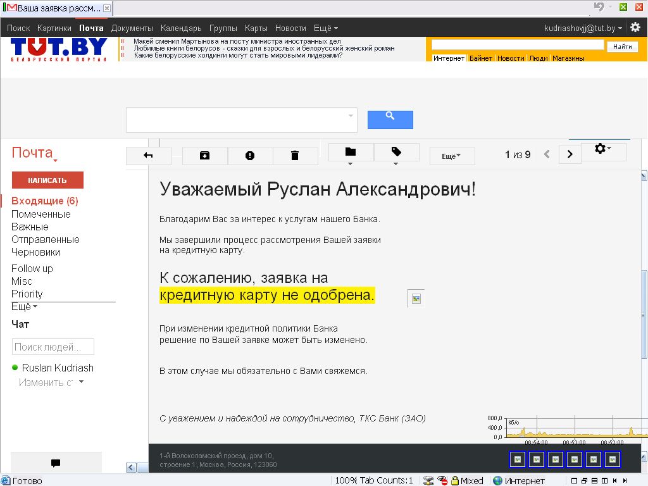Select the Люди search tab
648x486 pixels.
click(x=539, y=58)
